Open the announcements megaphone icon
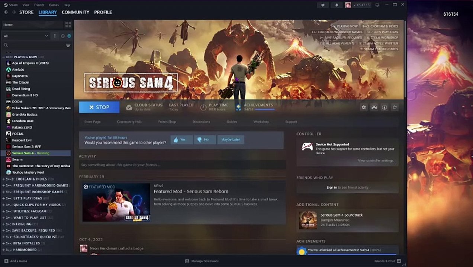The width and height of the screenshot is (473, 267). [x=323, y=5]
